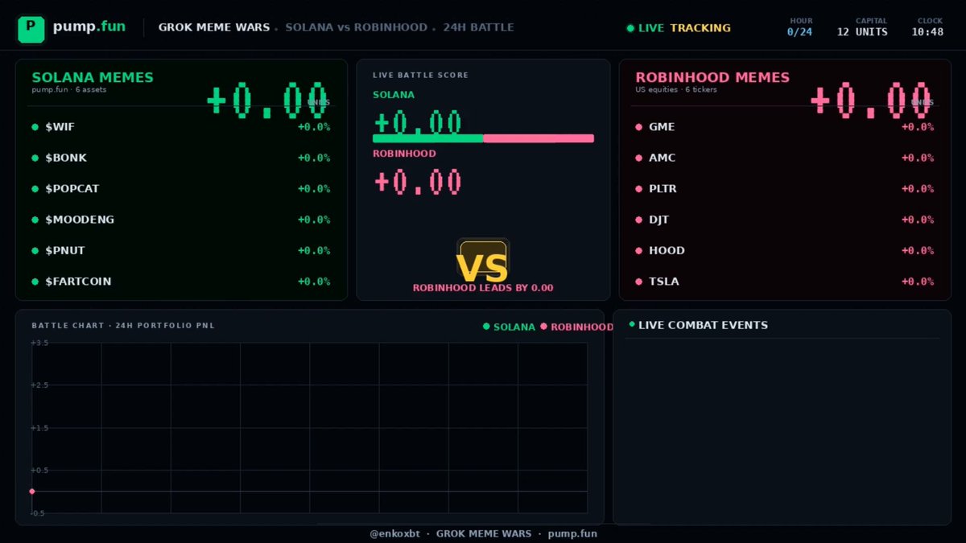Viewport: 966px width, 543px height.
Task: Select the $MOODENG row label
Action: pos(80,220)
